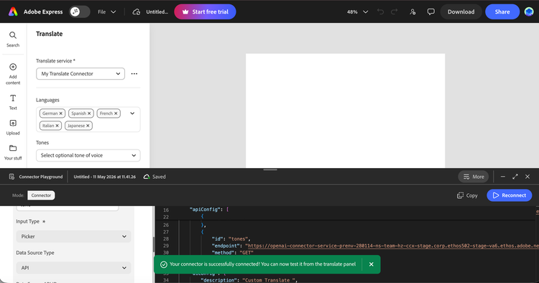This screenshot has width=539, height=283.
Task: Click the Copy button in playground
Action: click(467, 195)
